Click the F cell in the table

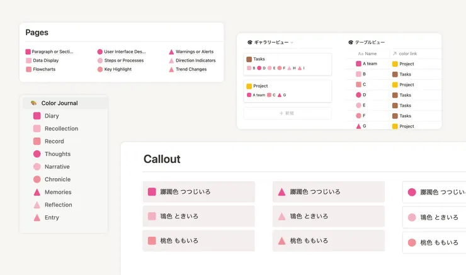click(368, 116)
